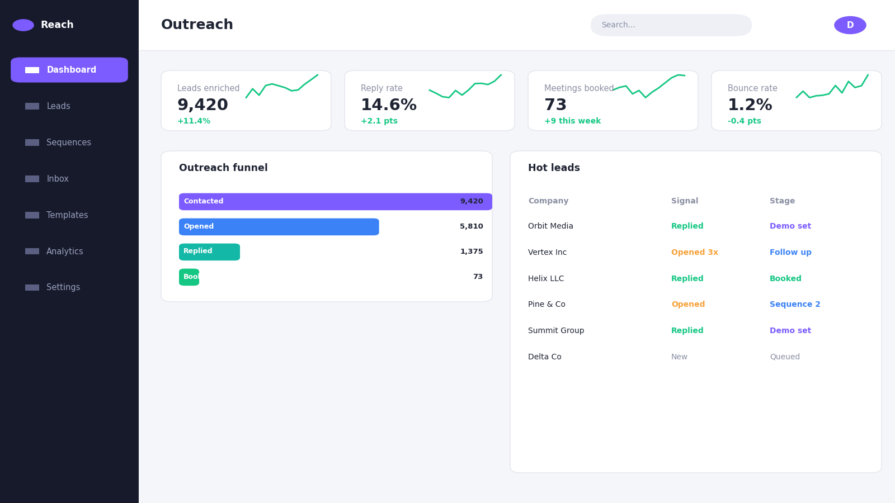Click the +11.4% change text
Viewport: 895px width, 503px height.
194,121
